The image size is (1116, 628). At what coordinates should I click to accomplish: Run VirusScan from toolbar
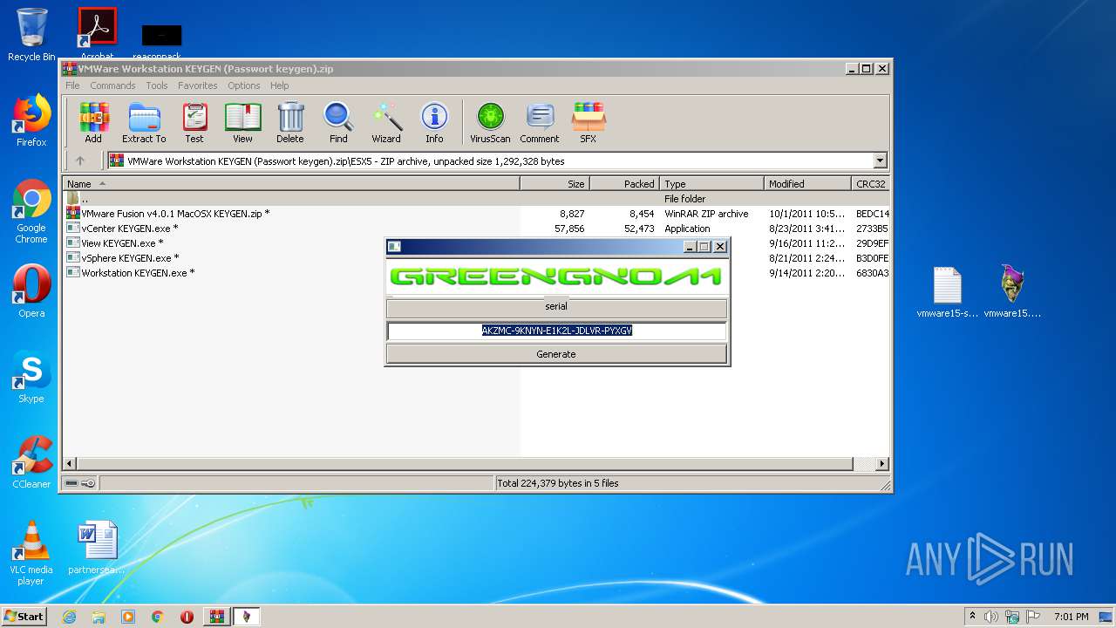pos(490,123)
